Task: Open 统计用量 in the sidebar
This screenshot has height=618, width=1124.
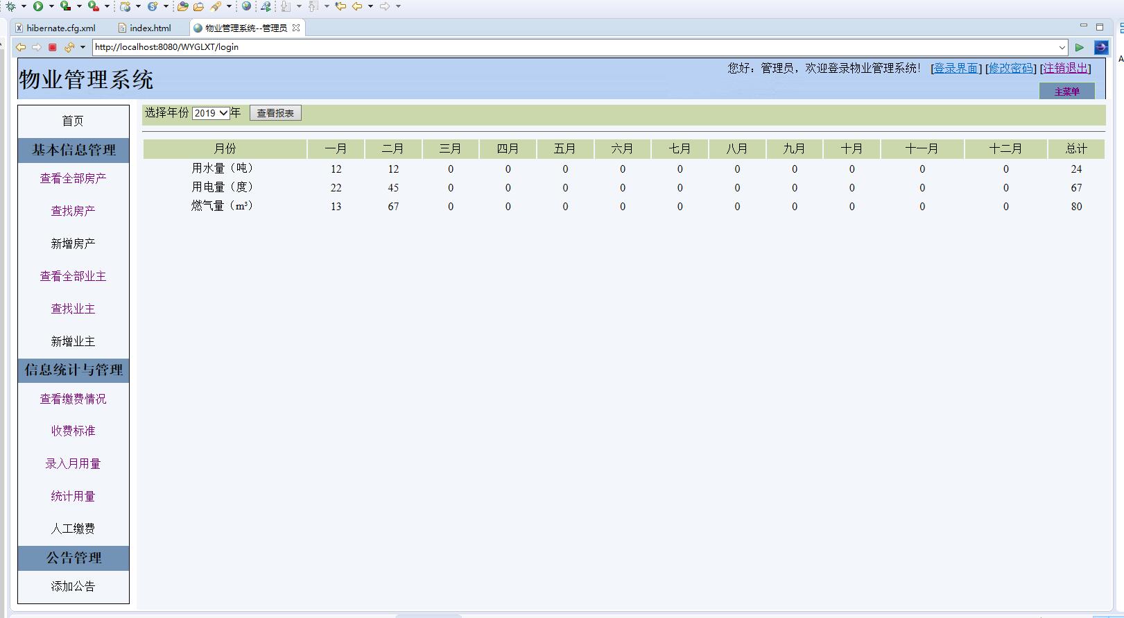Action: pos(73,496)
